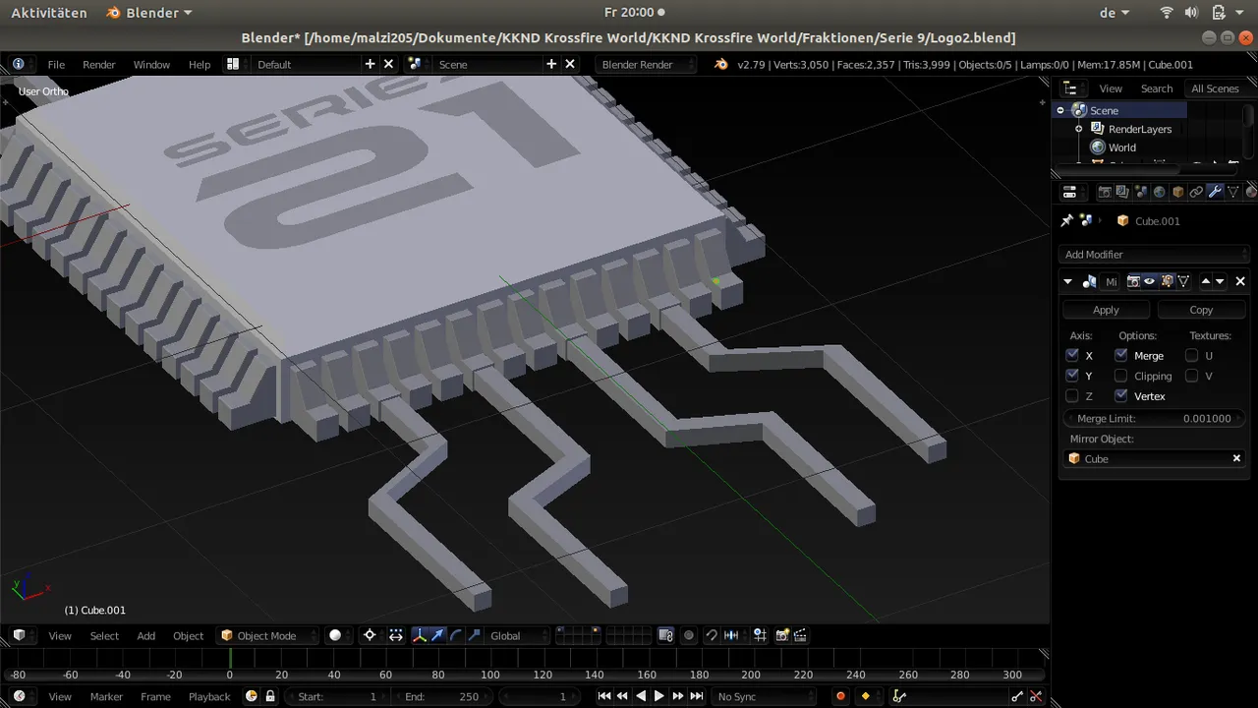Open the Global orientation dropdown
This screenshot has height=708, width=1258.
[x=517, y=635]
